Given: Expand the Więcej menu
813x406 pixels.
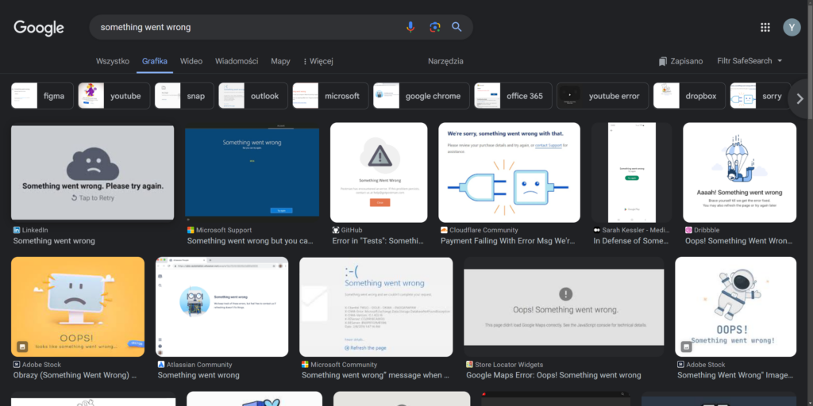Looking at the screenshot, I should coord(318,61).
